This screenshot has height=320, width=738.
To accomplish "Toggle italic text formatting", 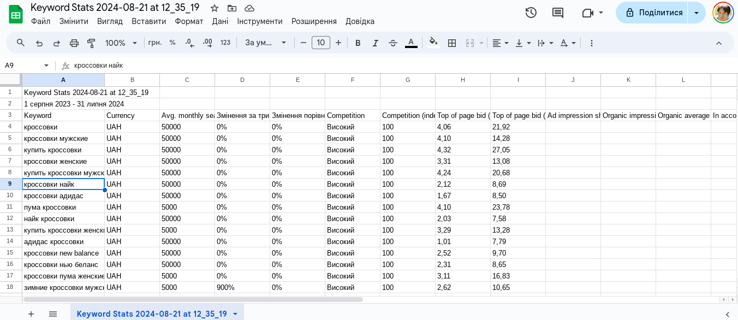I will (375, 43).
